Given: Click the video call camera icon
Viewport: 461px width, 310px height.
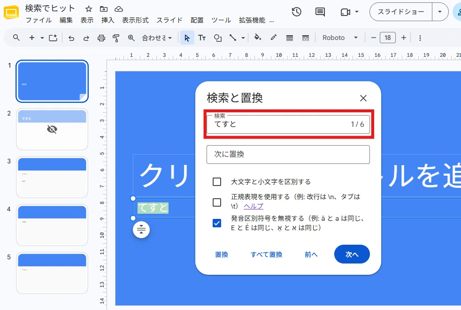Looking at the screenshot, I should pos(345,12).
